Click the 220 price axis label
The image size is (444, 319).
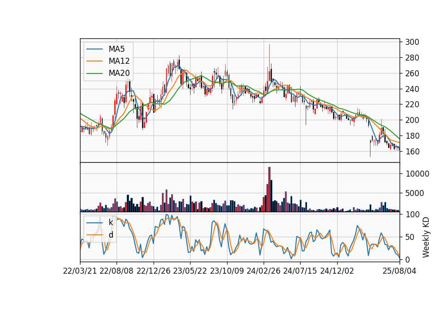[x=412, y=104]
